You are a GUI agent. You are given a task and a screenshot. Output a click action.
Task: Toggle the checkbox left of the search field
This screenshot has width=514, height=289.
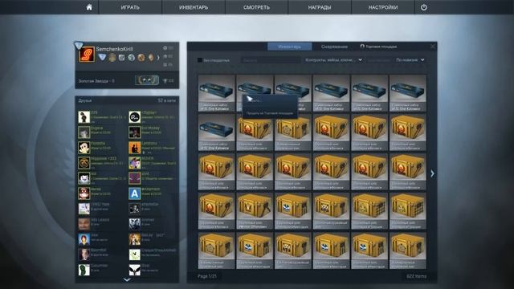point(200,60)
